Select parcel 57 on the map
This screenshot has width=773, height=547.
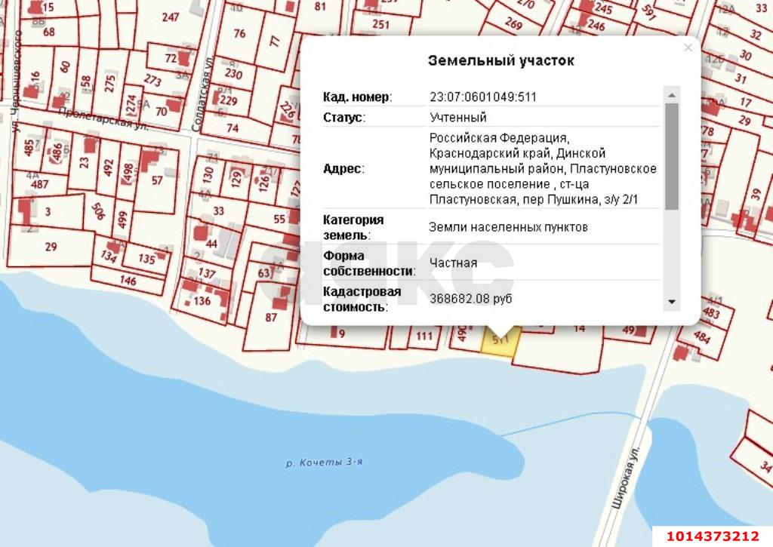157,180
